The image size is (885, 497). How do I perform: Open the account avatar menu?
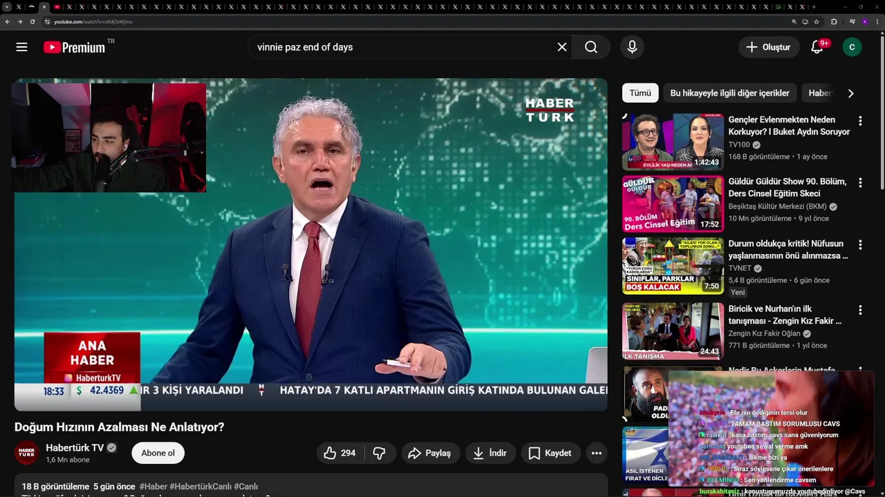(852, 47)
